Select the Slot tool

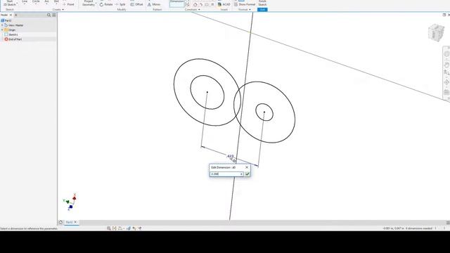click(56, 2)
